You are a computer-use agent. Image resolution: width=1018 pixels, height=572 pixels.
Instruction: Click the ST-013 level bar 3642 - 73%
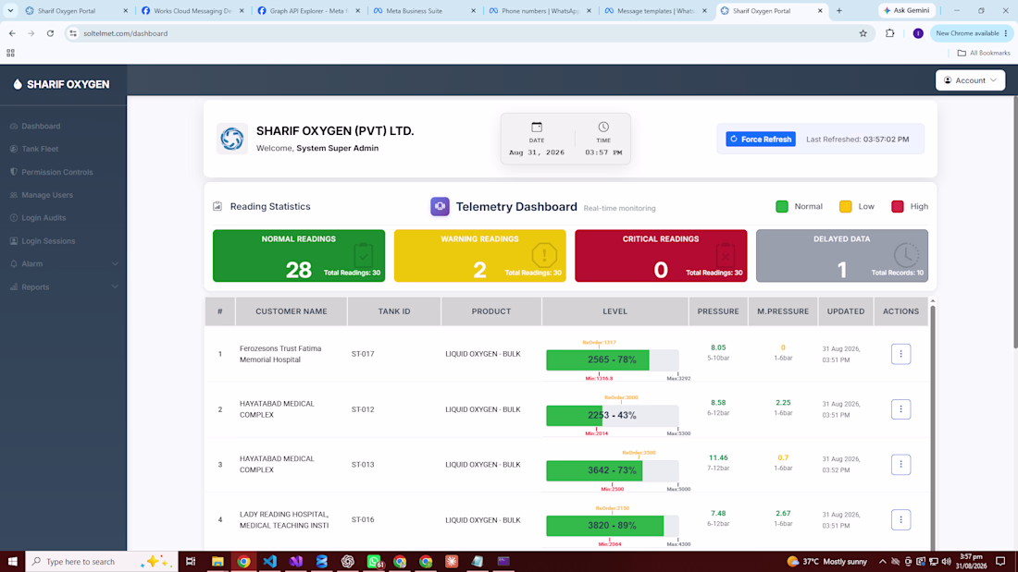point(613,470)
